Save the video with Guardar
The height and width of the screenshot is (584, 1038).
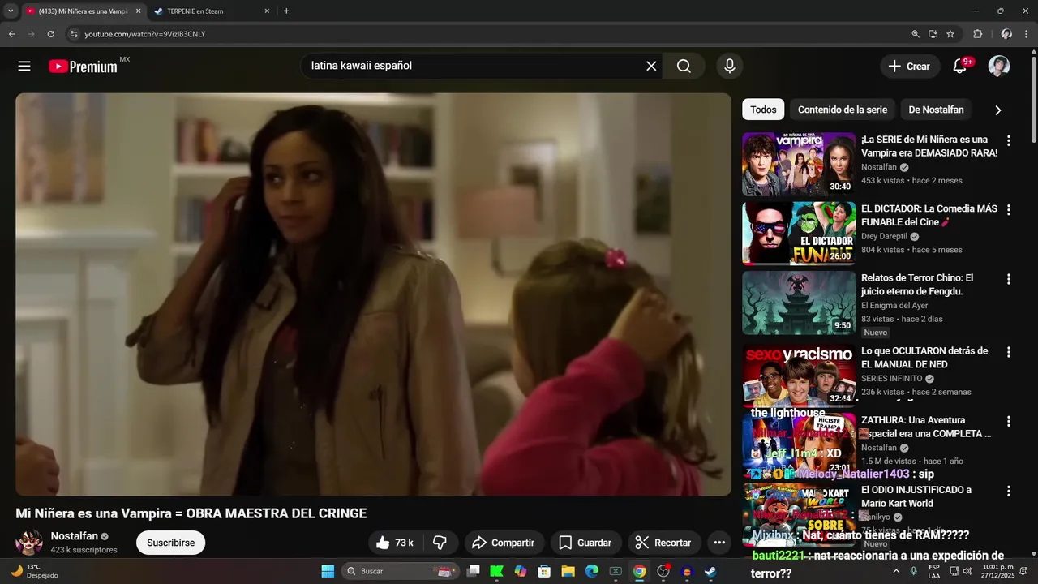[x=585, y=543]
